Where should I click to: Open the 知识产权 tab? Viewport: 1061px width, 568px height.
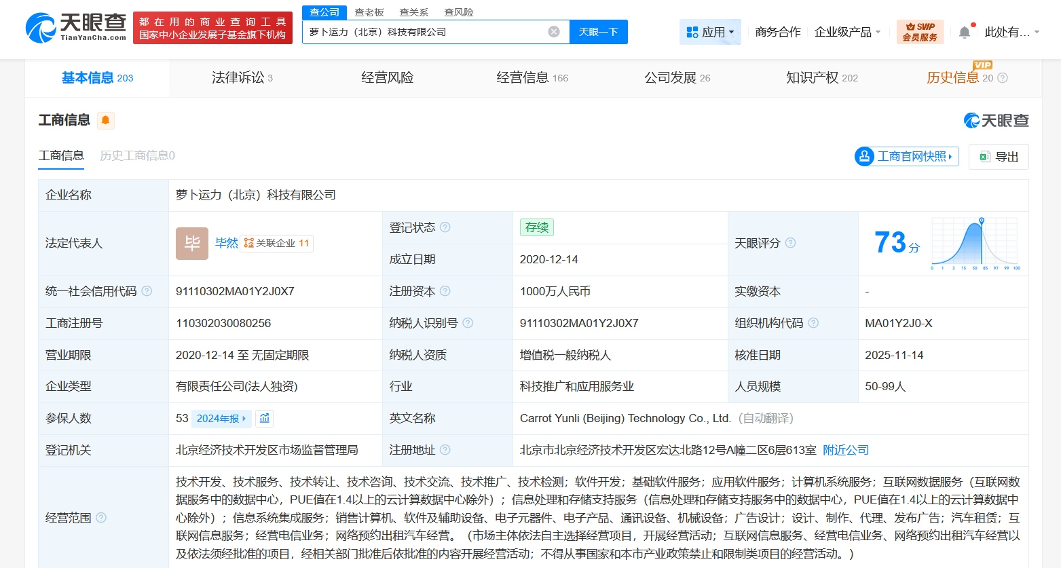click(818, 77)
